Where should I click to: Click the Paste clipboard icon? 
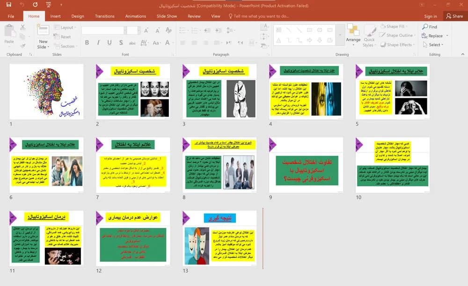9,31
